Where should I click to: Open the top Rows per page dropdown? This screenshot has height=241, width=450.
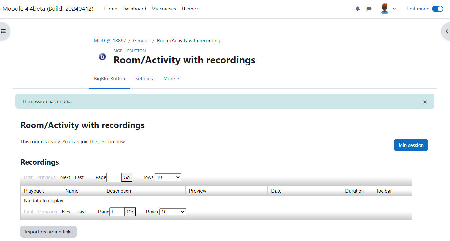(168, 177)
